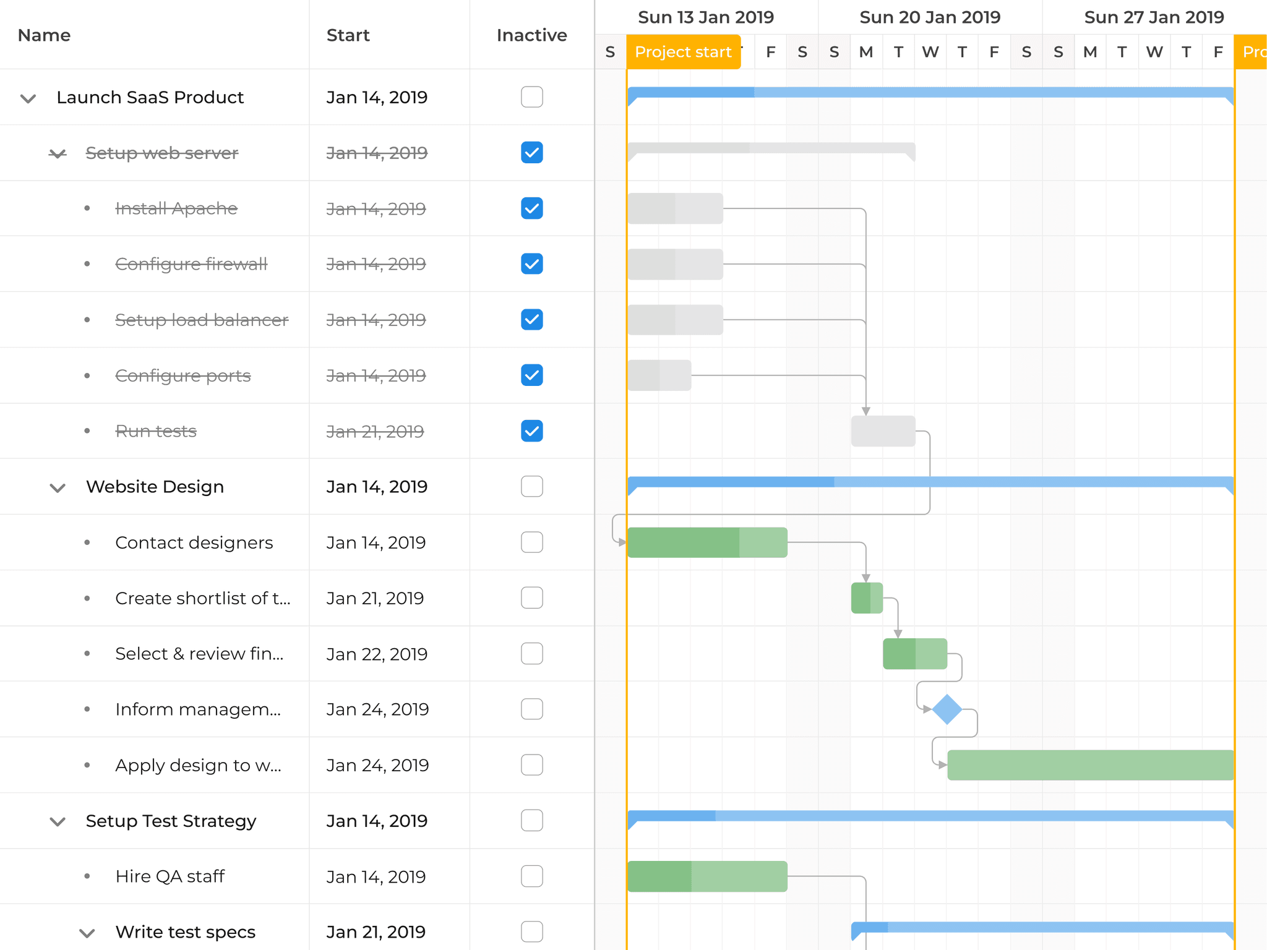Collapse the Website Design task group
This screenshot has height=950, width=1267.
click(58, 487)
